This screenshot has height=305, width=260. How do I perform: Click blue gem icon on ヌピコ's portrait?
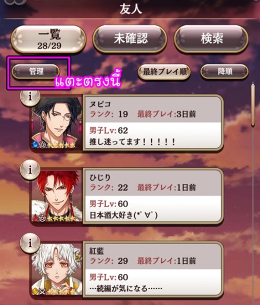click(x=35, y=145)
